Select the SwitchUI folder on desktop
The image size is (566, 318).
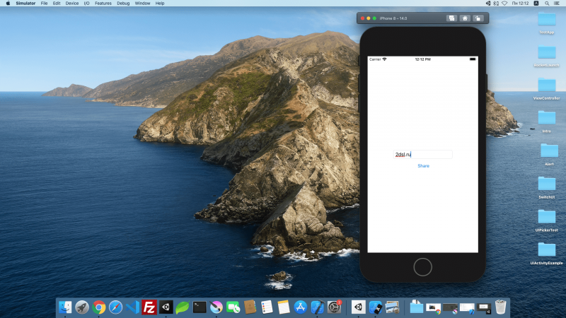pyautogui.click(x=546, y=184)
